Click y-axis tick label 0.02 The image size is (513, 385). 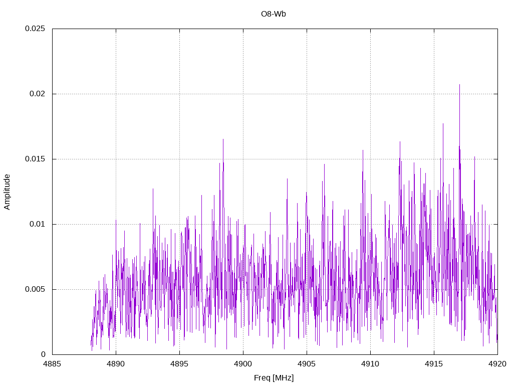(x=37, y=94)
